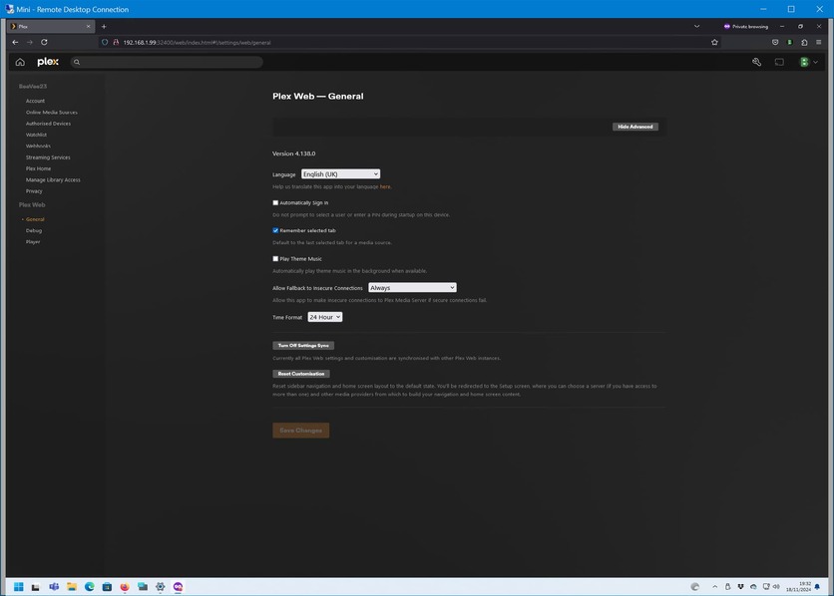Click the Hide Advanced button

coord(635,127)
